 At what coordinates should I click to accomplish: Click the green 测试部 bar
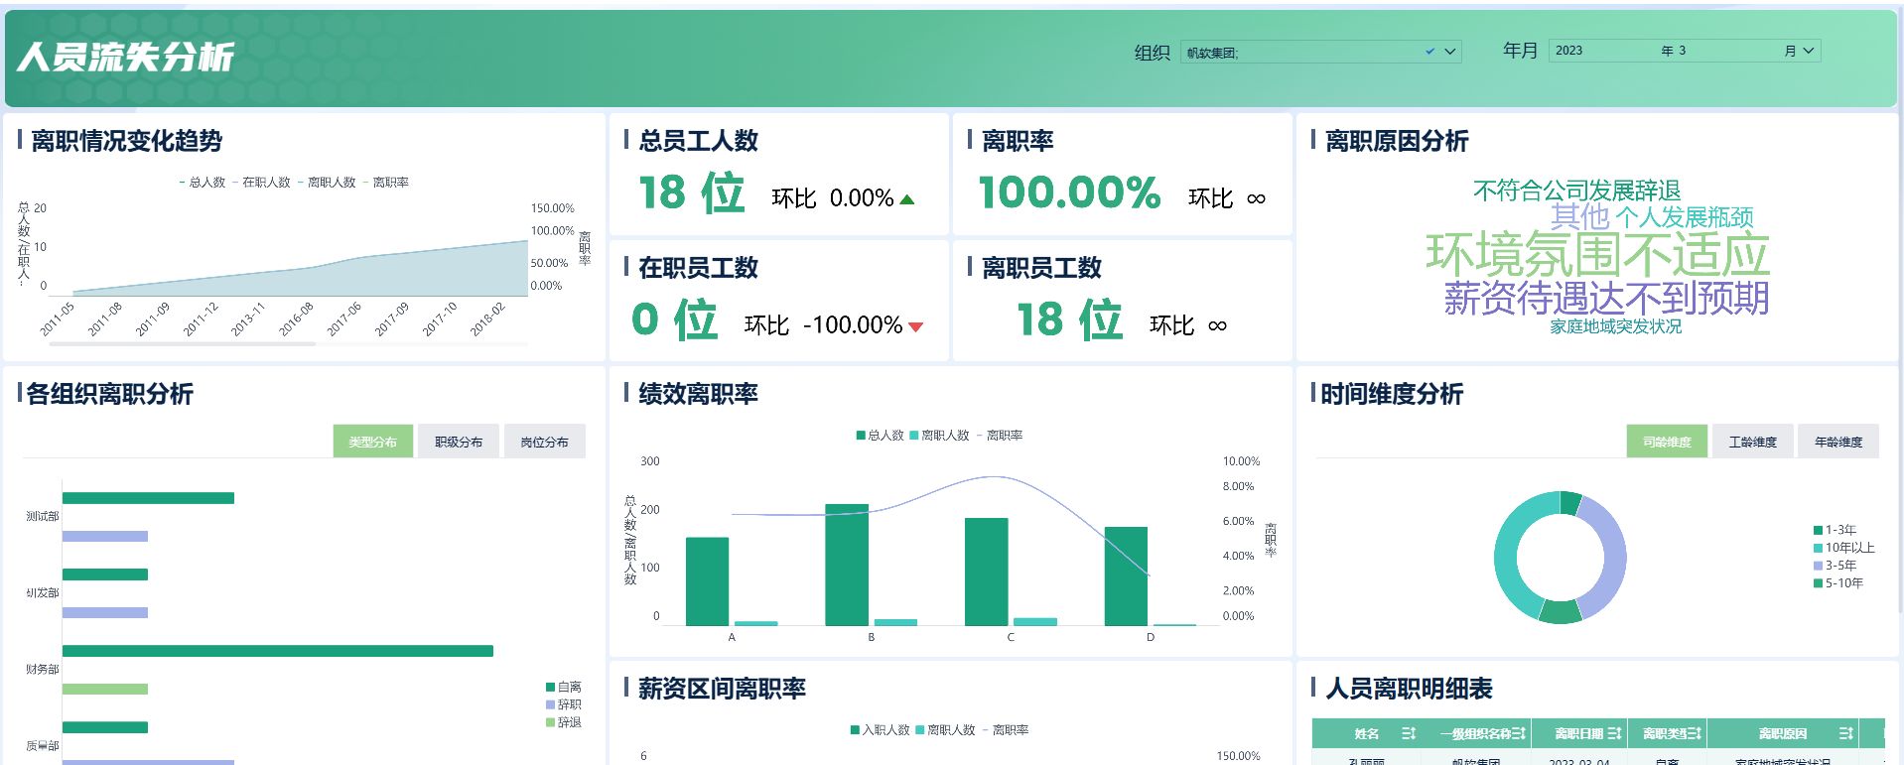[148, 498]
